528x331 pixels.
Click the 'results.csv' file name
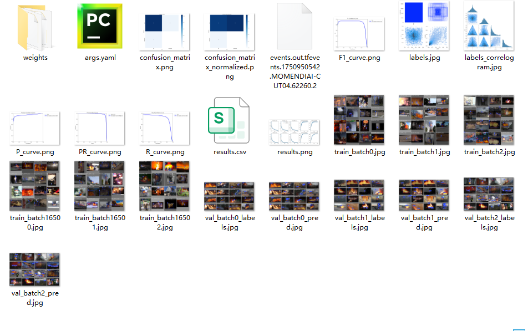pyautogui.click(x=230, y=152)
